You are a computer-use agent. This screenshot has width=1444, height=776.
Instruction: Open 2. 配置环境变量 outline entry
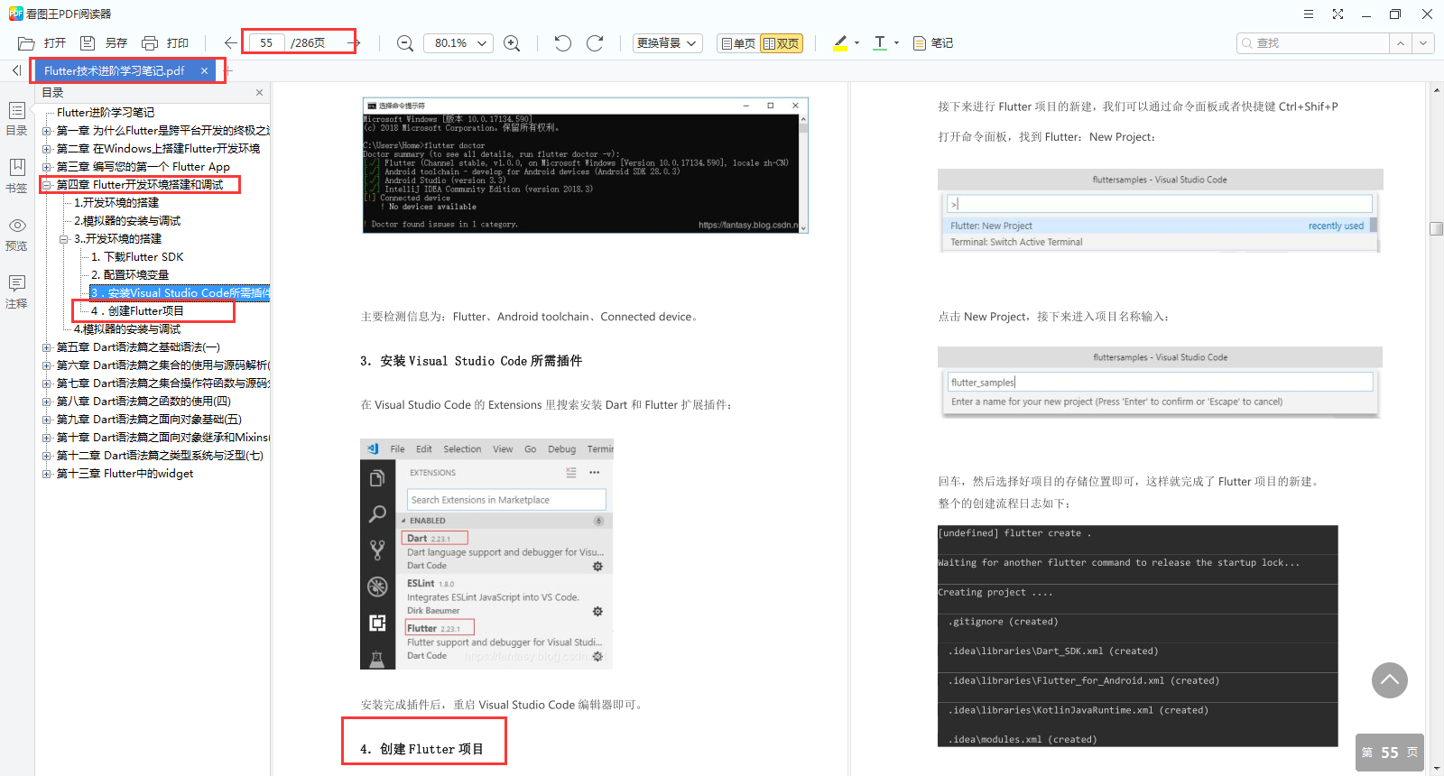click(x=130, y=275)
